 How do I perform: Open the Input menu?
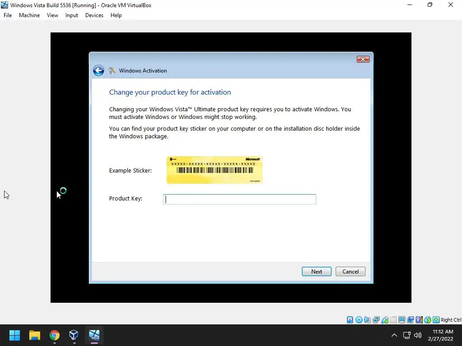[x=72, y=15]
